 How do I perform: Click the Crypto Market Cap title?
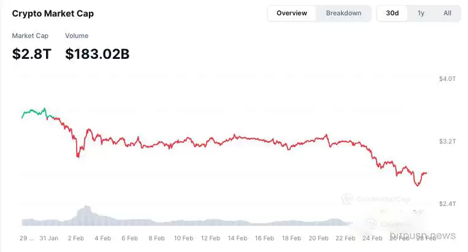[x=53, y=13]
